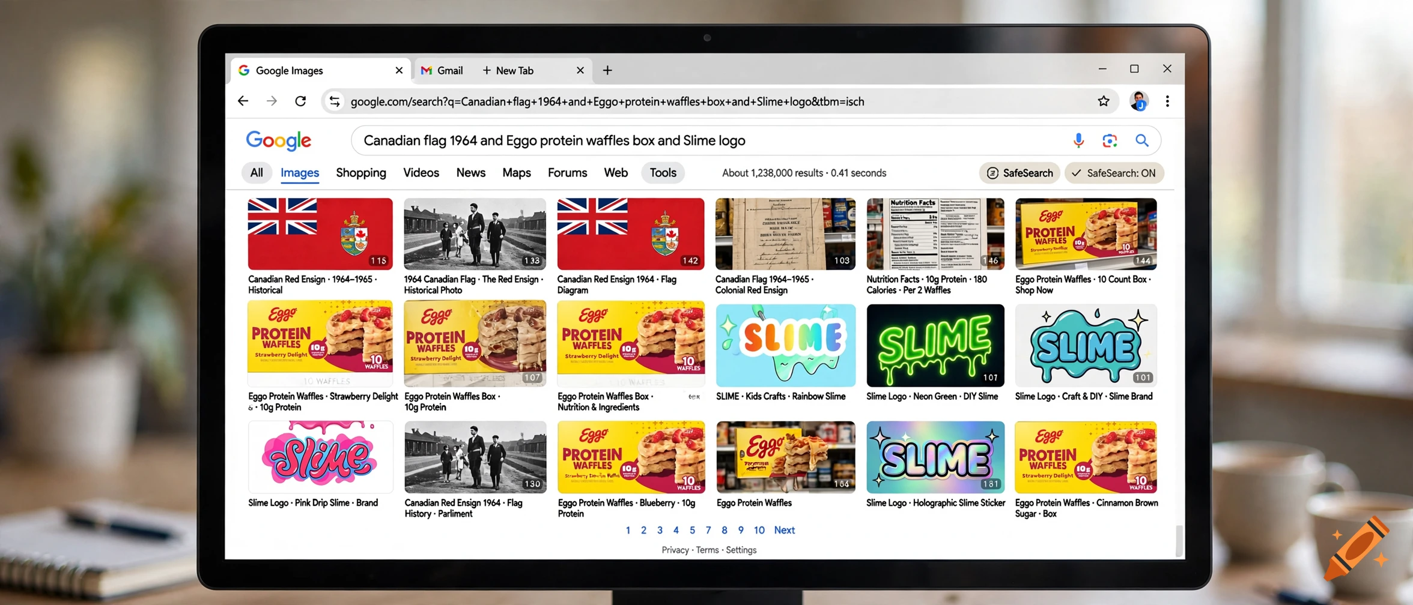The width and height of the screenshot is (1413, 605).
Task: Go to results page 10
Action: point(759,530)
